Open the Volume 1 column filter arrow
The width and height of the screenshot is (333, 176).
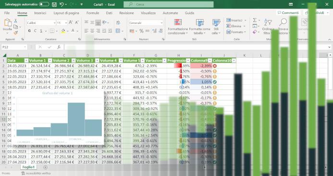point(50,60)
